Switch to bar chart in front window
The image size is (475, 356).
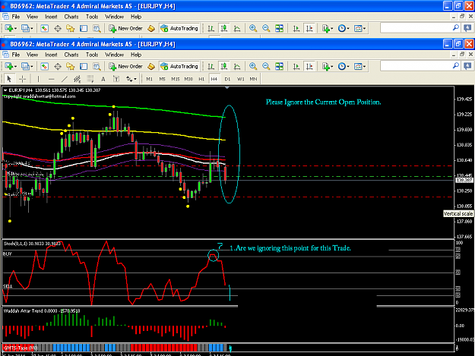(211, 66)
